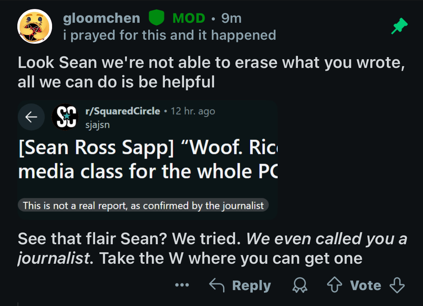
Task: Open the sjajsn user profile link
Action: [x=97, y=125]
